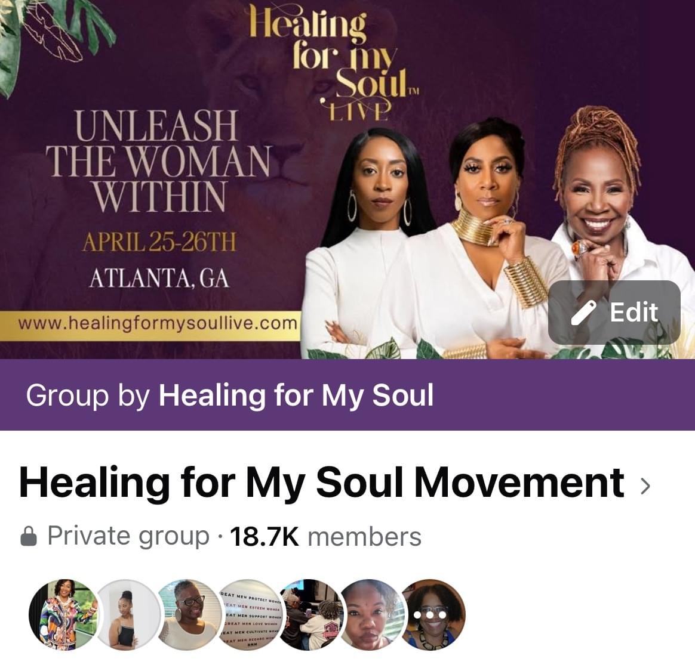Image resolution: width=695 pixels, height=671 pixels.
Task: Expand group details via the title chevron
Action: (645, 486)
